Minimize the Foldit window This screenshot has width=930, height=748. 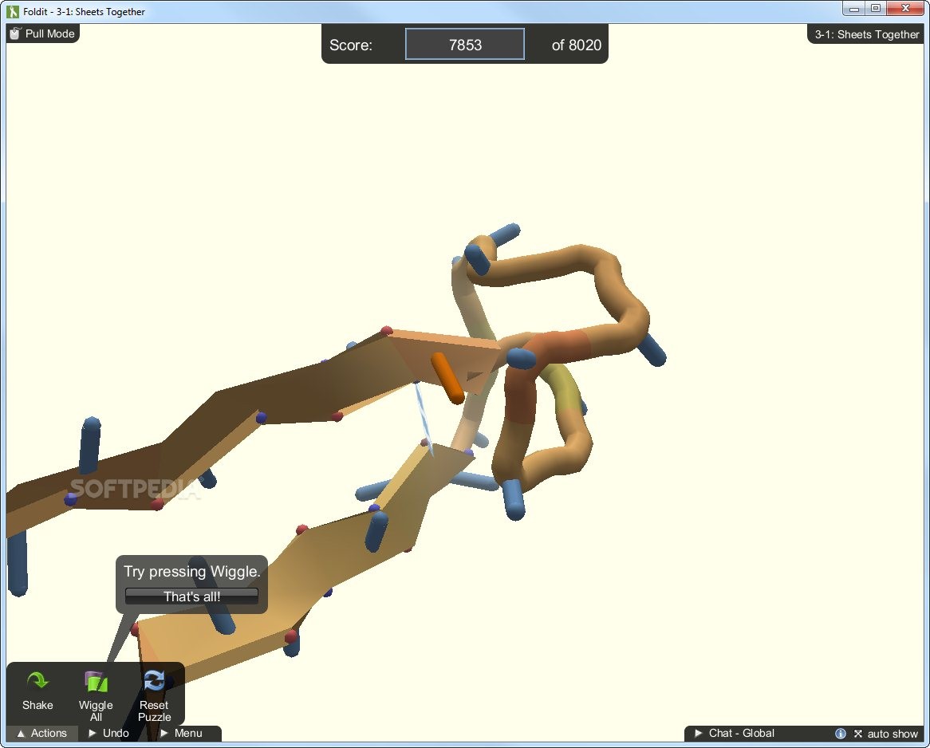click(x=854, y=8)
